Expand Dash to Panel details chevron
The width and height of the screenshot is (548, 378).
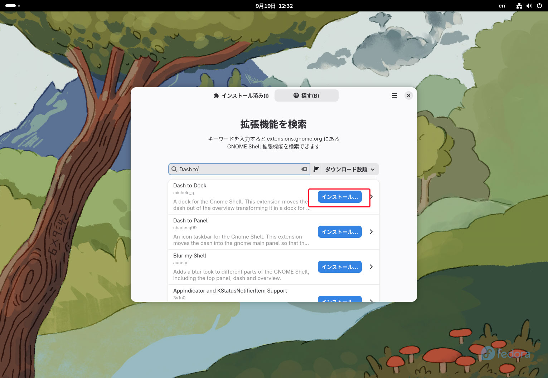[x=371, y=232]
